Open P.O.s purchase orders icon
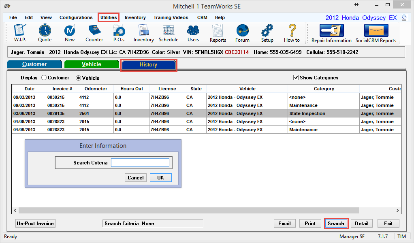The height and width of the screenshot is (243, 414). coord(119,33)
